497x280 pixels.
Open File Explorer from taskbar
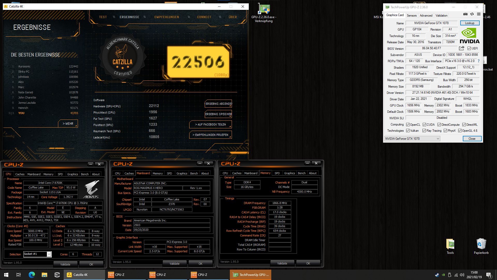click(44, 275)
